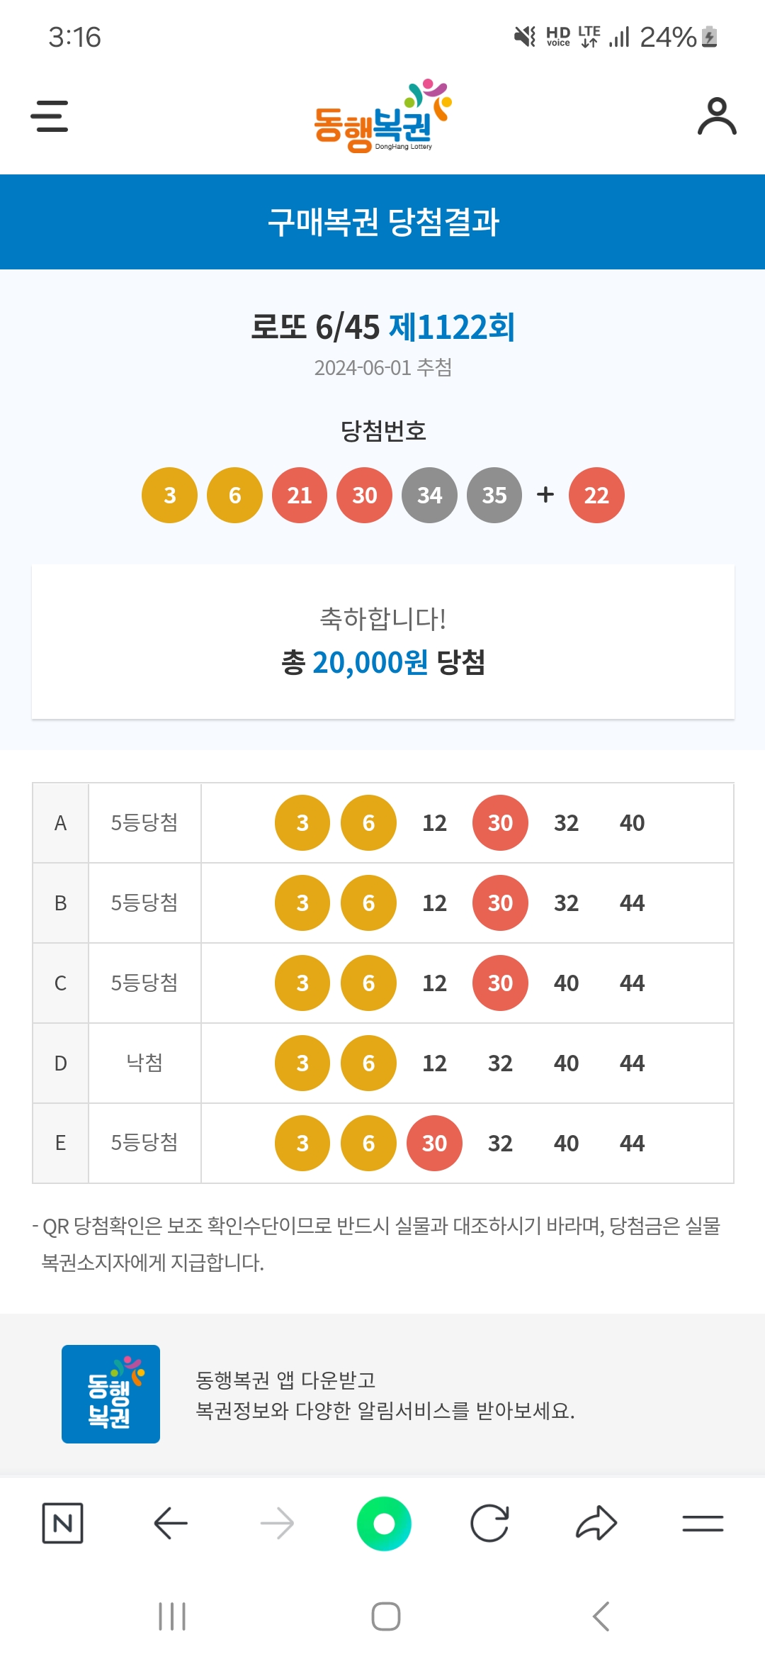The width and height of the screenshot is (765, 1659).
Task: Go back with the browser back arrow
Action: tap(171, 1523)
